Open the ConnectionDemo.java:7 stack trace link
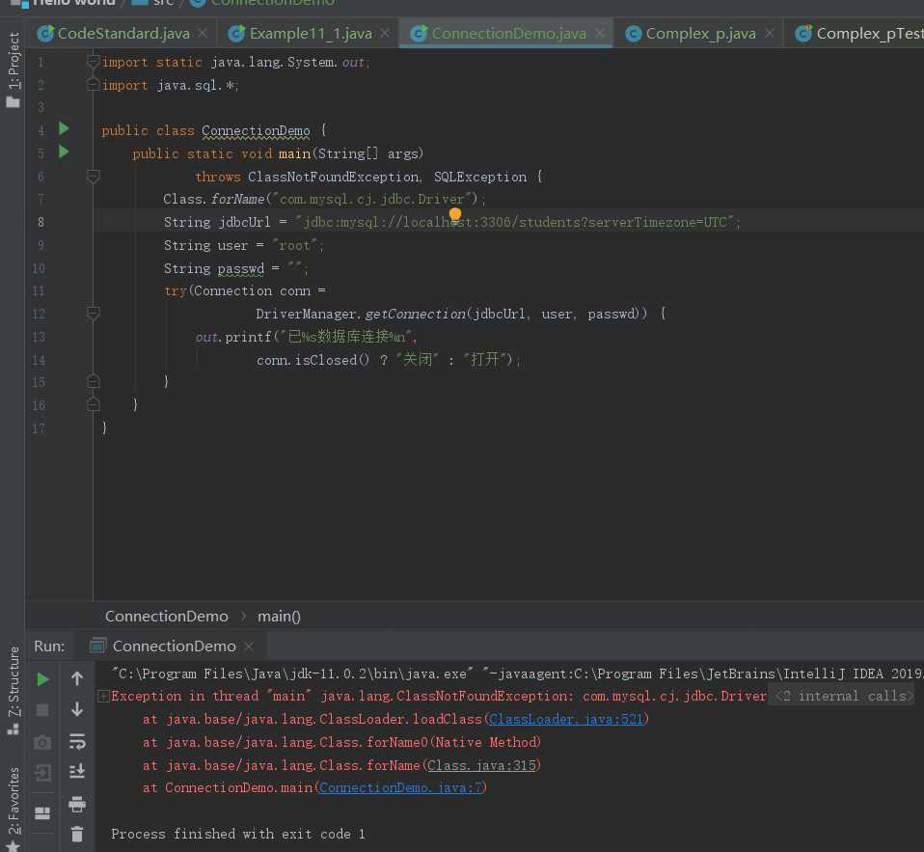Screen dimensions: 924x852 coord(402,787)
